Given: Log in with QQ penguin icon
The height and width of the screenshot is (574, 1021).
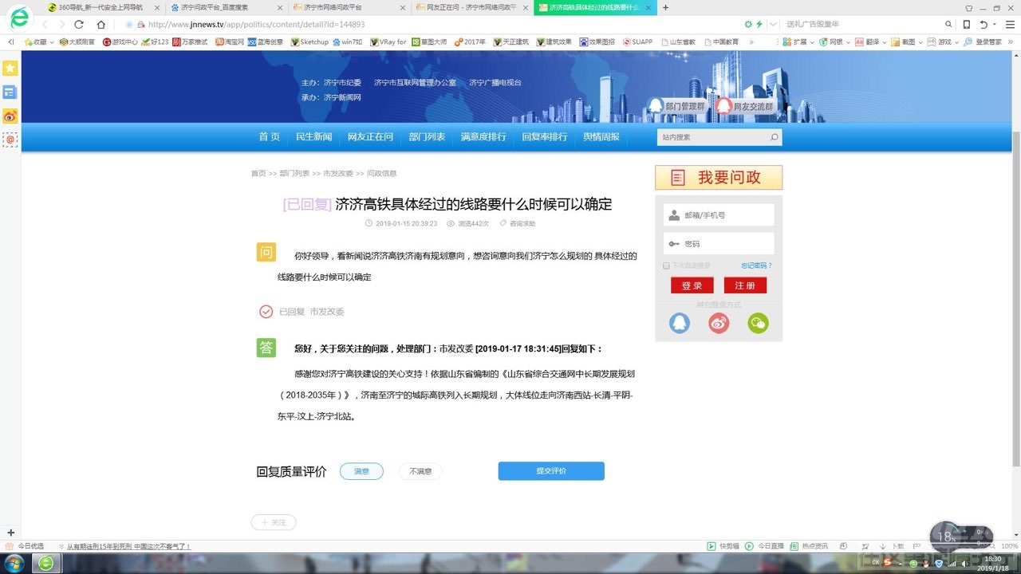Looking at the screenshot, I should 679,323.
